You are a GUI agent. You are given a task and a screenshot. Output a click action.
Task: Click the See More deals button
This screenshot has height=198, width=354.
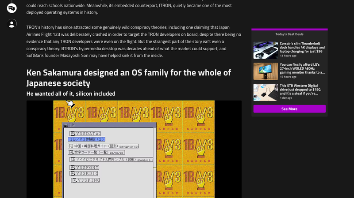click(289, 109)
